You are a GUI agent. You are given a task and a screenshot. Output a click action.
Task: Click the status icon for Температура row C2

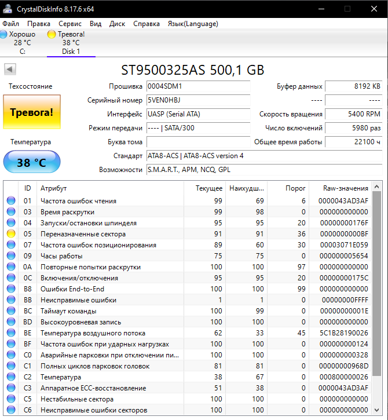pos(11,377)
